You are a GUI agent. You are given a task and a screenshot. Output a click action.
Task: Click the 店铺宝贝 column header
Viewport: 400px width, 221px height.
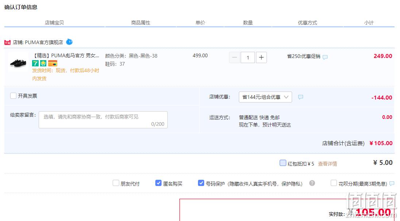54,23
